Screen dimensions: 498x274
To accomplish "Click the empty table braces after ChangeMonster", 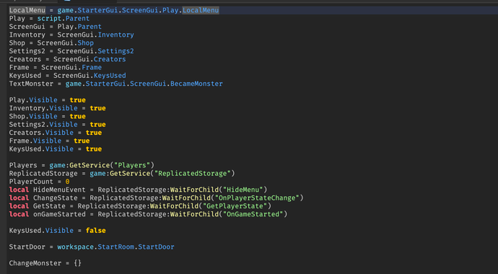I will (77, 263).
